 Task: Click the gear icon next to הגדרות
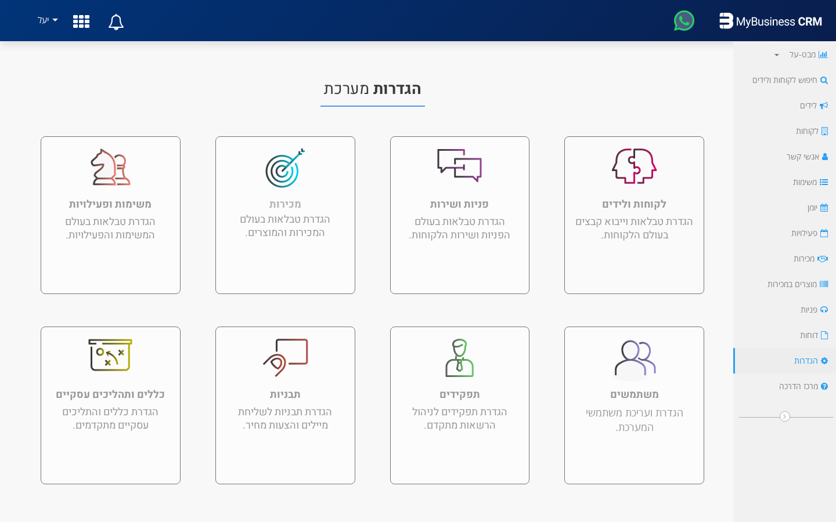pyautogui.click(x=824, y=360)
